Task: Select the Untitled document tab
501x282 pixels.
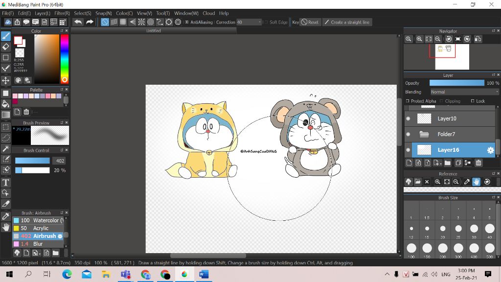Action: pos(153,31)
